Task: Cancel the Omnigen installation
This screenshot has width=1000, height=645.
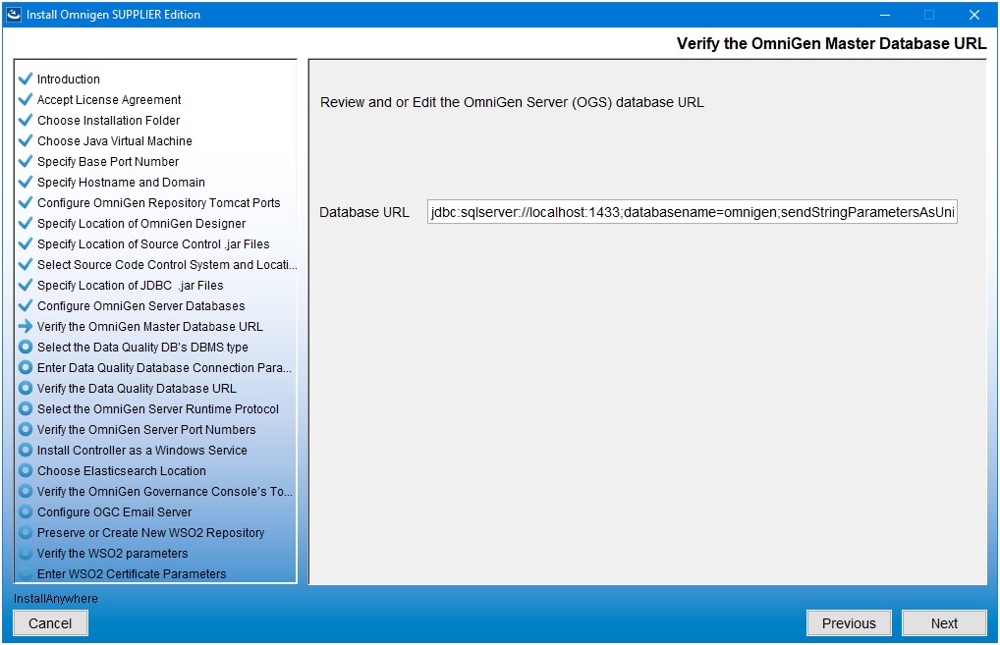Action: (x=50, y=623)
